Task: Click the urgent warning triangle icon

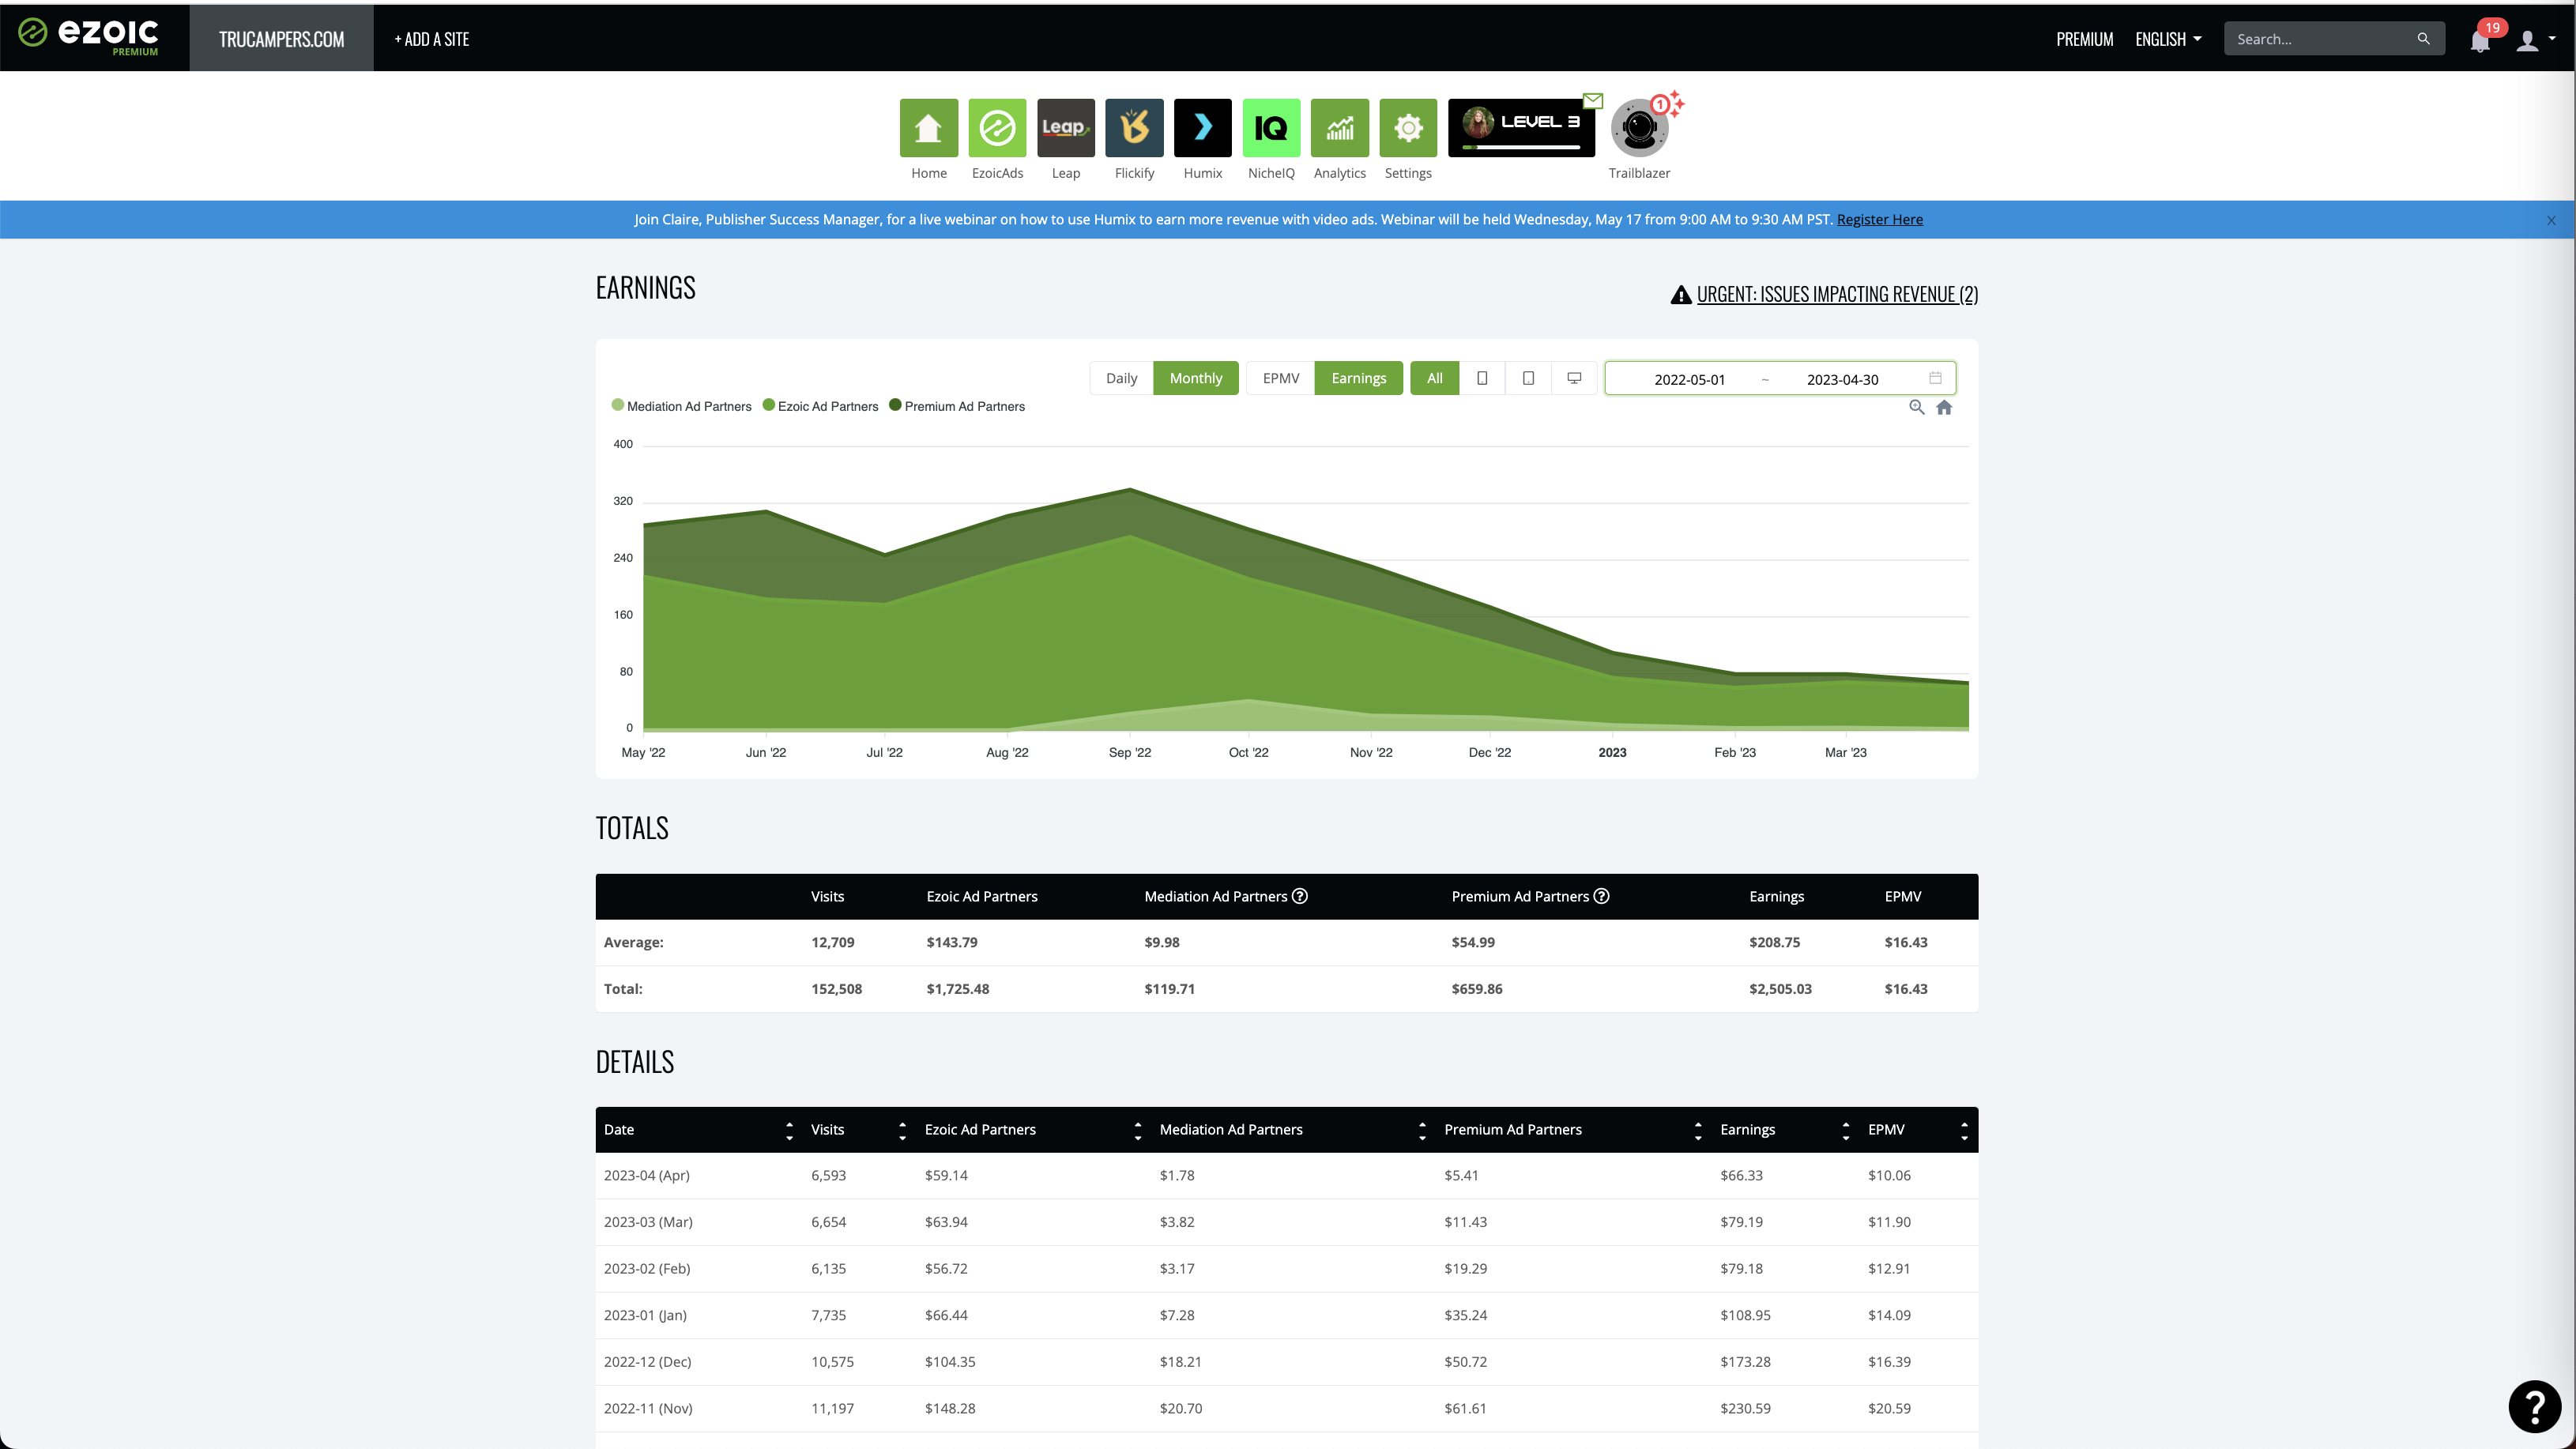Action: [x=1681, y=294]
